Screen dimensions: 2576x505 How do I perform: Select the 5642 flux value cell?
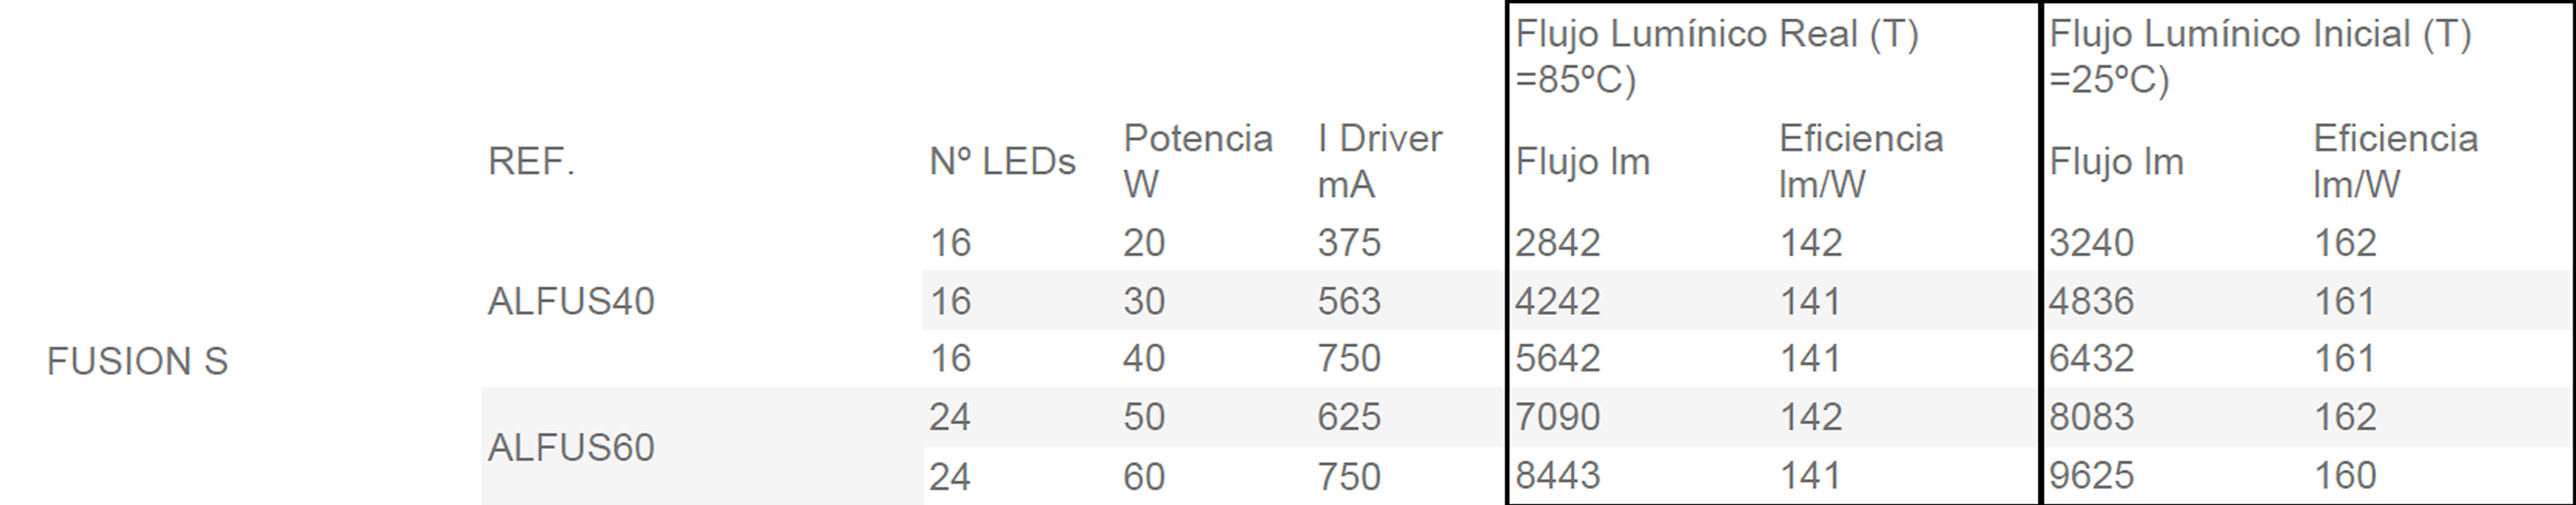[1557, 358]
